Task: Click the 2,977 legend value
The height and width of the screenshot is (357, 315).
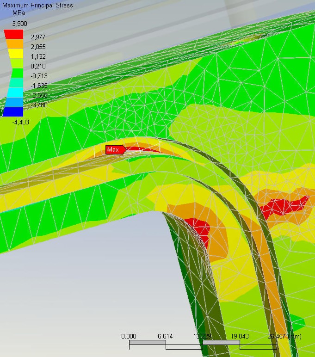Action: 38,37
